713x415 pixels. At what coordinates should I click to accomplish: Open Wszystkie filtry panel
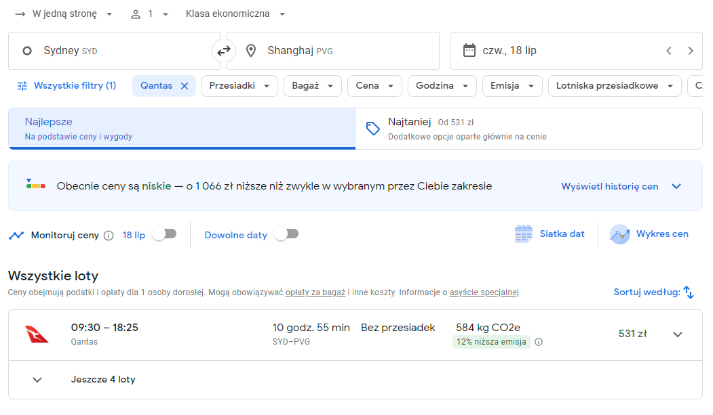(x=67, y=86)
